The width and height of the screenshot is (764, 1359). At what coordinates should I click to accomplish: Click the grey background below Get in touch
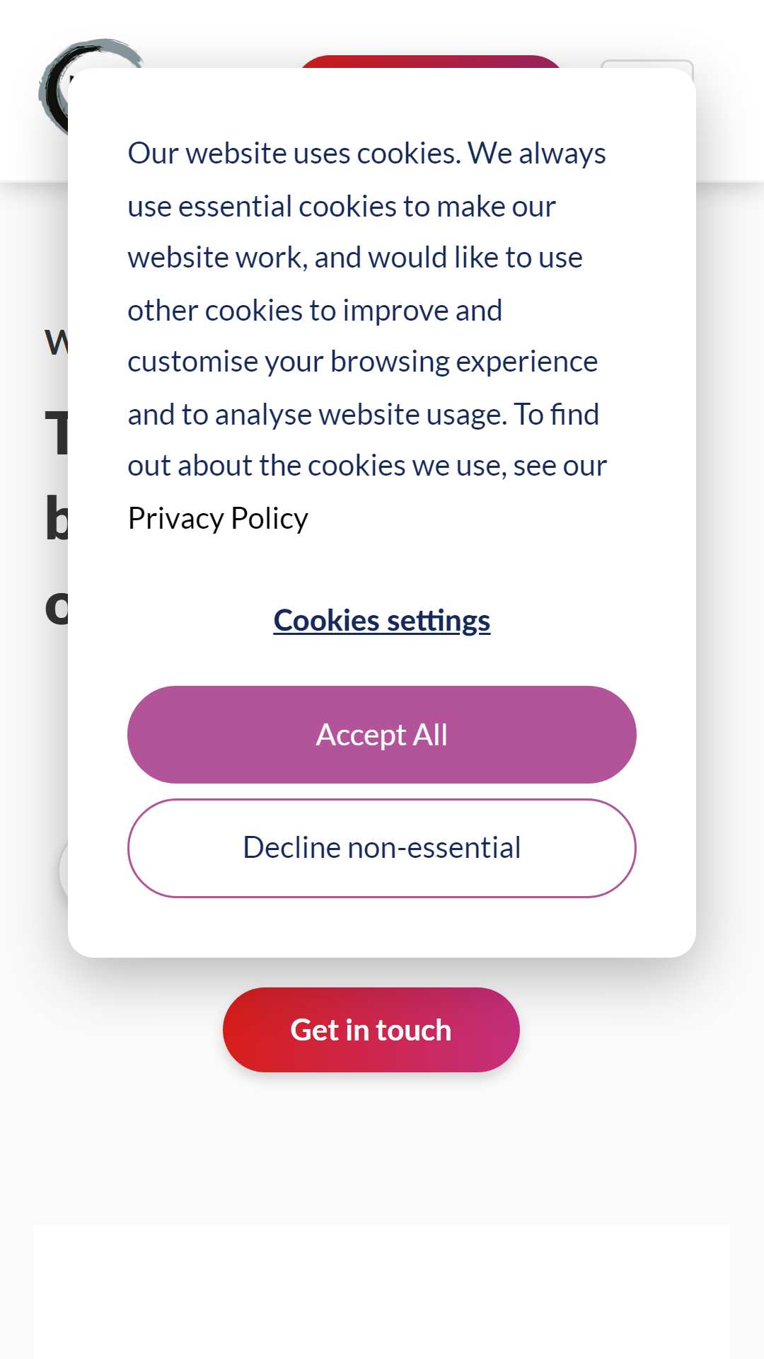pos(382,1147)
